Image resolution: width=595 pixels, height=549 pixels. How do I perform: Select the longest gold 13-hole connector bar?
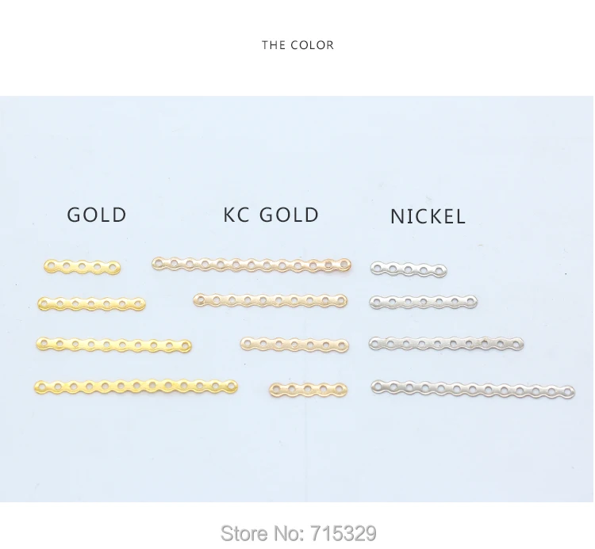coord(136,387)
